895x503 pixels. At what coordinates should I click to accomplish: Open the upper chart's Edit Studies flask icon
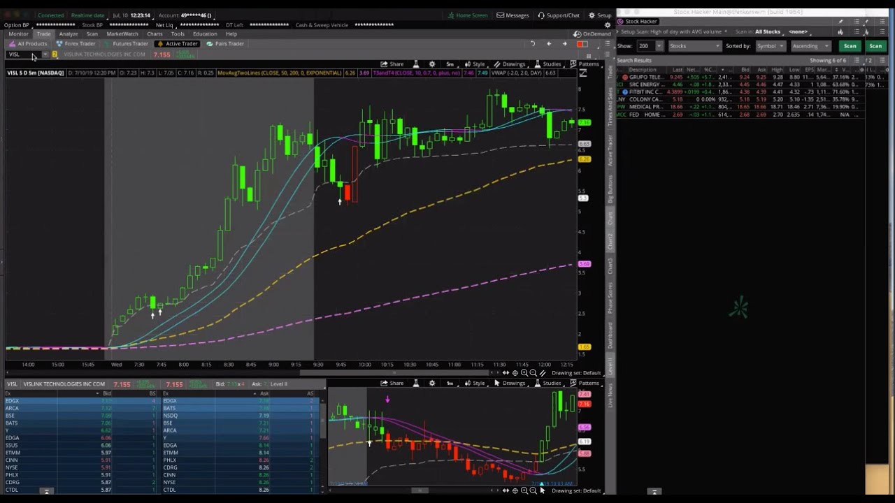(416, 64)
